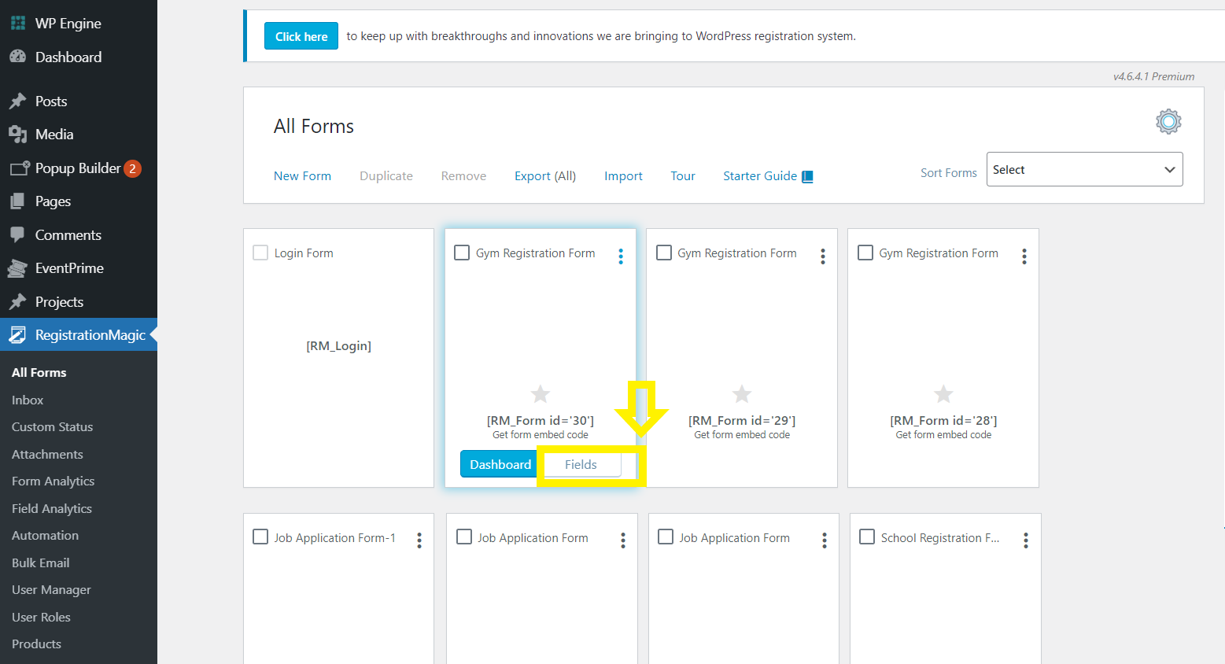This screenshot has height=664, width=1225.
Task: Click the EventPrime icon
Action: pyautogui.click(x=18, y=268)
